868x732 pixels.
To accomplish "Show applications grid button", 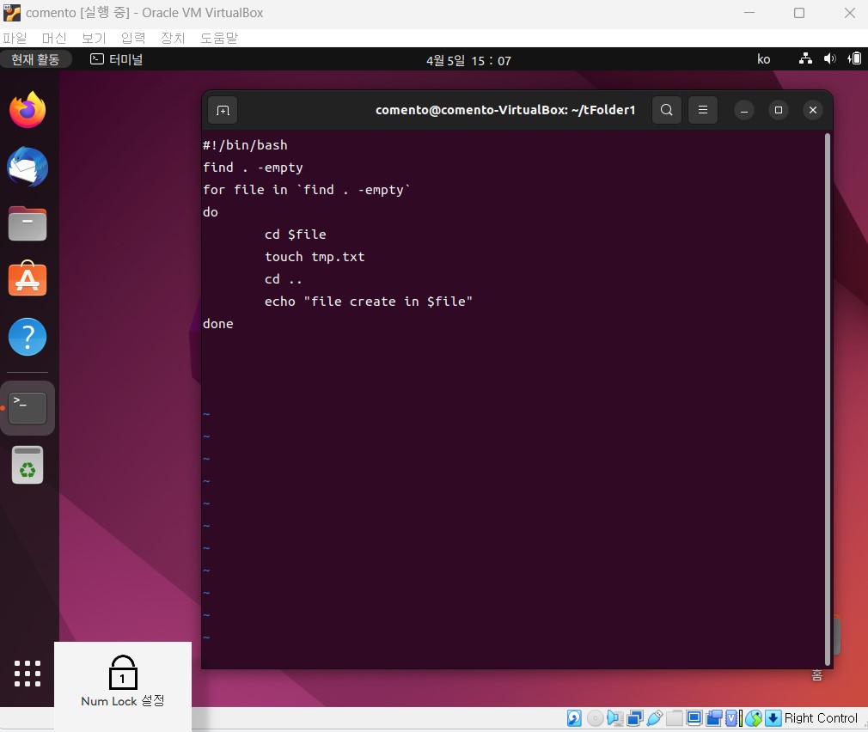I will pos(28,674).
